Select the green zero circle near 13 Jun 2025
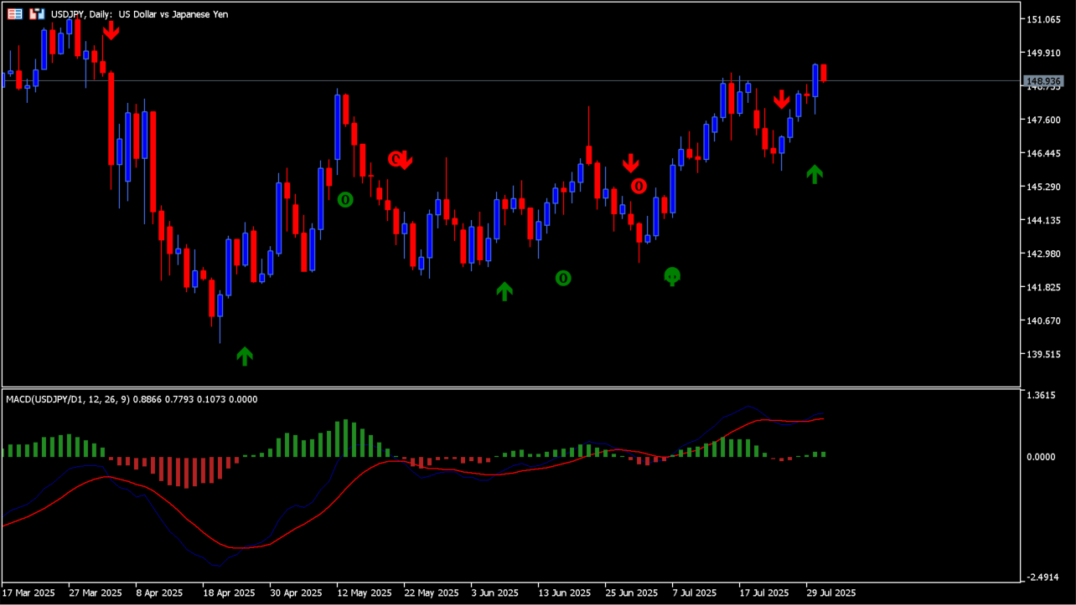This screenshot has width=1076, height=605. (563, 278)
